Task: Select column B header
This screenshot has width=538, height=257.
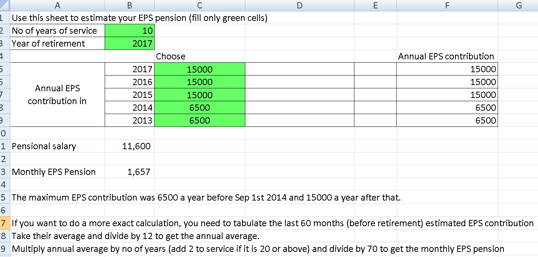Action: [130, 5]
